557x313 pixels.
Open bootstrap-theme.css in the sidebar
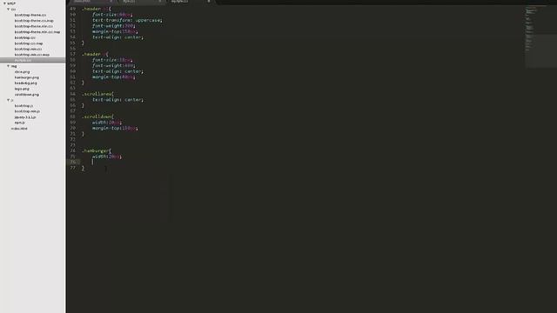[x=30, y=15]
